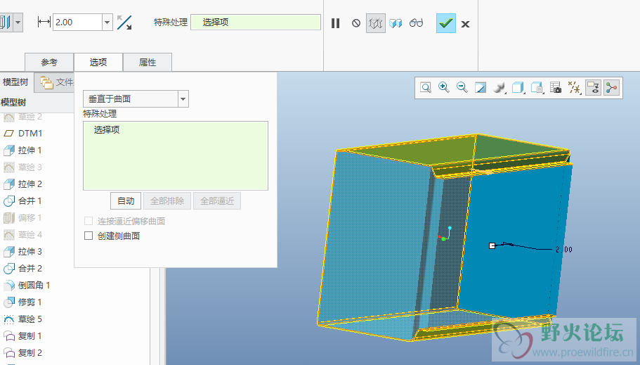
Task: Open the 选项 tab
Action: coord(98,62)
